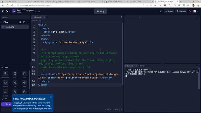
Task: Close the Console tab
Action: [x=136, y=66]
